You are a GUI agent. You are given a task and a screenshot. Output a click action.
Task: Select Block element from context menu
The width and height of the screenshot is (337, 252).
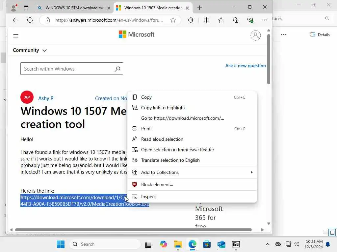click(192, 184)
